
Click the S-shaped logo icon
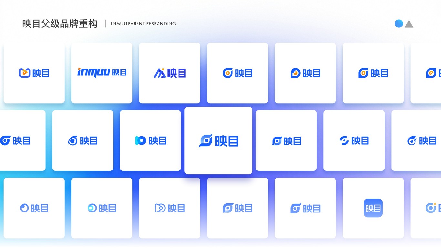point(344,140)
